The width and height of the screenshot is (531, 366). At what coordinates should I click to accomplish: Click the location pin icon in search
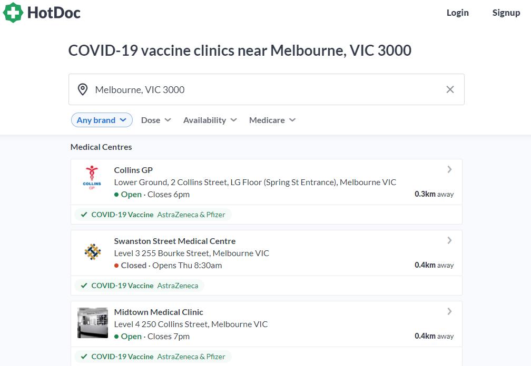83,89
